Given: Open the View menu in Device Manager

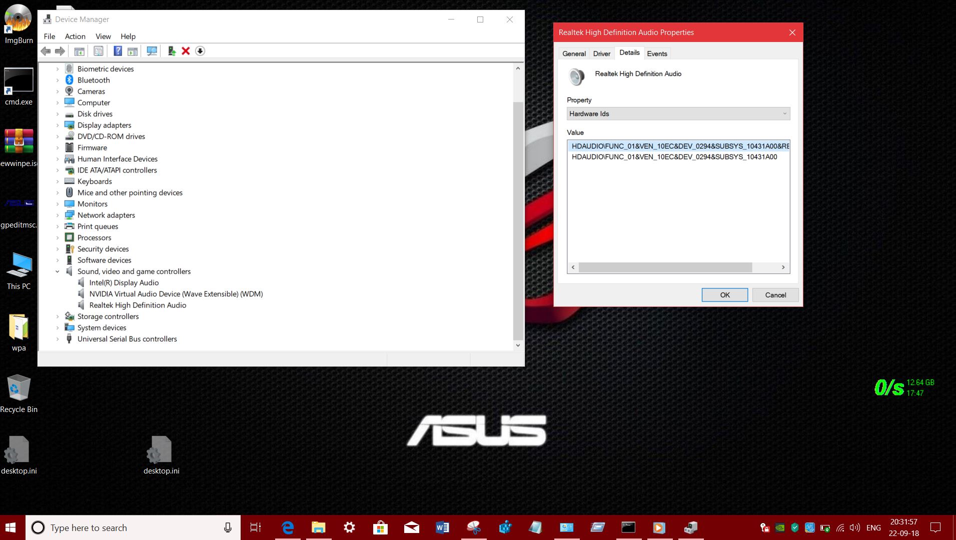Looking at the screenshot, I should tap(103, 36).
